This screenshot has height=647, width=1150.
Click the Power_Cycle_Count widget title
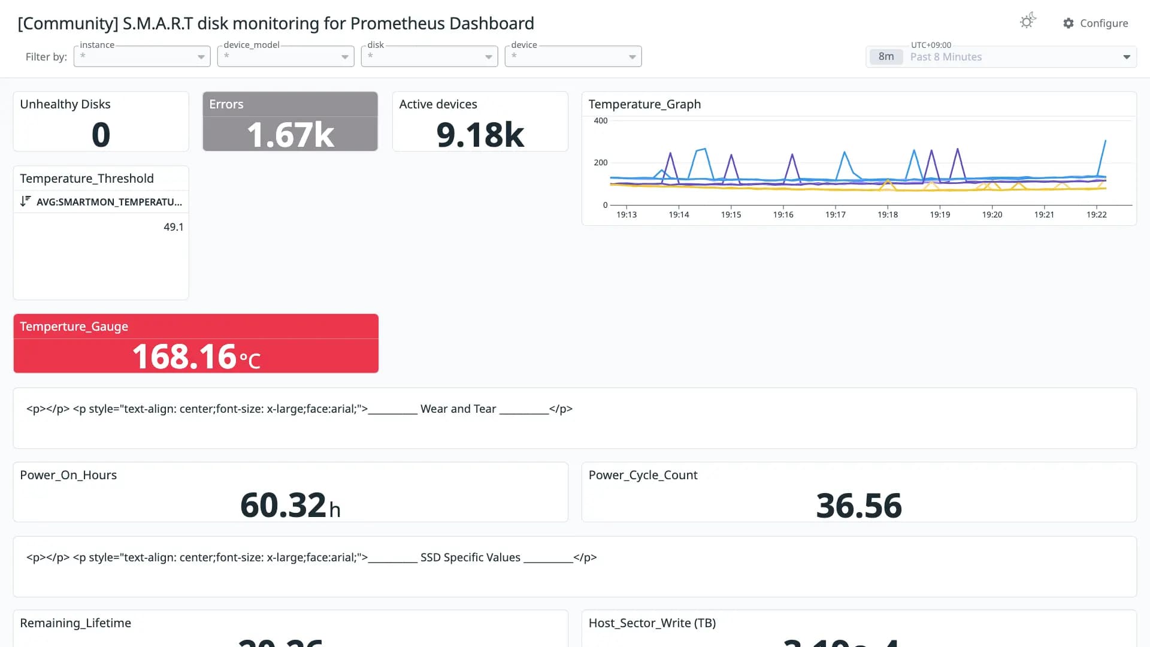tap(643, 475)
